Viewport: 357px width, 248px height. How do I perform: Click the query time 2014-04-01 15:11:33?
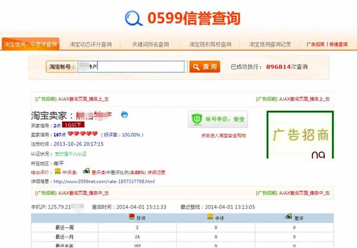(x=141, y=207)
